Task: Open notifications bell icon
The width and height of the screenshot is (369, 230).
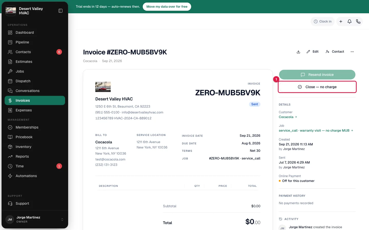Action: tap(350, 21)
